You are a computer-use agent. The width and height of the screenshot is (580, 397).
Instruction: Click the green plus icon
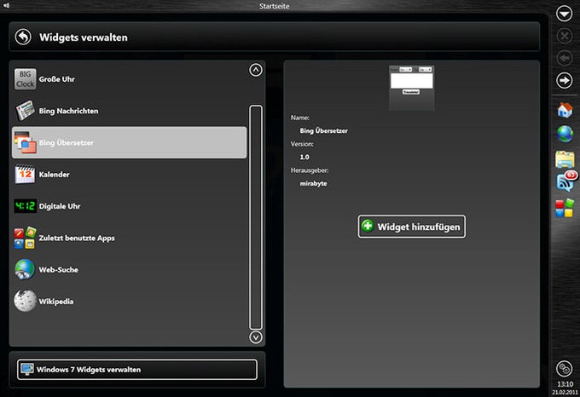click(368, 226)
